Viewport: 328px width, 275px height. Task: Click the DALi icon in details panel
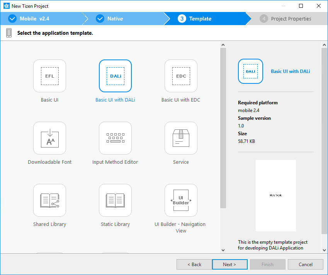[x=250, y=71]
